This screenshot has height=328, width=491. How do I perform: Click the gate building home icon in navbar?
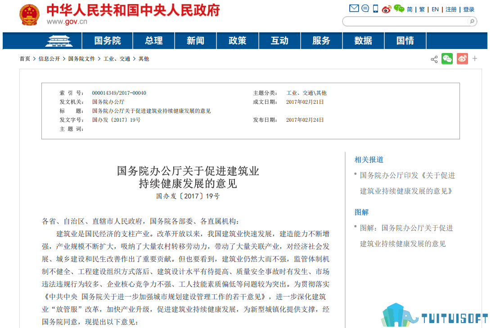pos(59,40)
